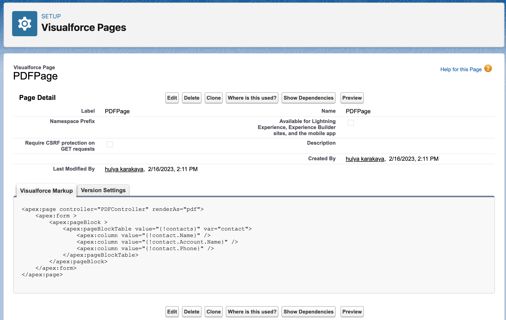This screenshot has width=506, height=320.
Task: Clone the PDFPage using top toolbar
Action: click(213, 98)
